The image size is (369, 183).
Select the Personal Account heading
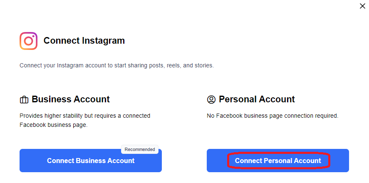tap(257, 99)
